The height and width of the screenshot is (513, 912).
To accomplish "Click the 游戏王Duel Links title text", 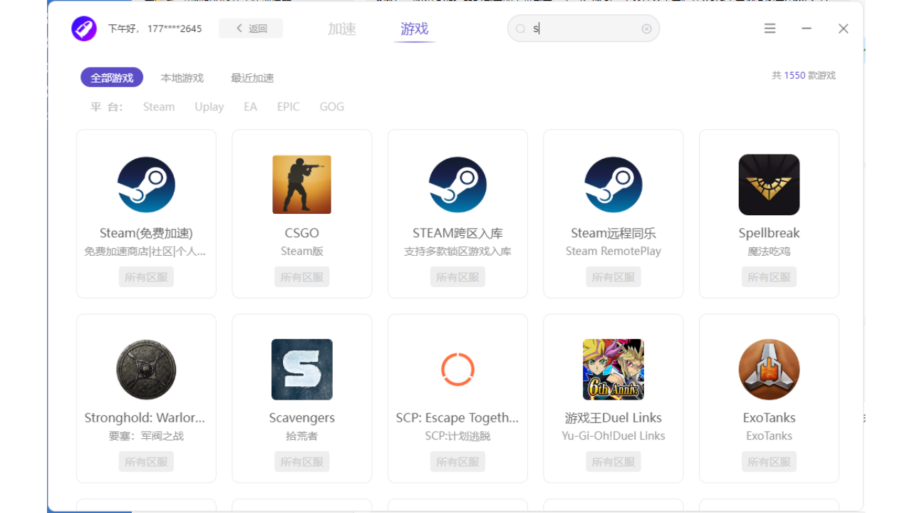I will (x=613, y=418).
